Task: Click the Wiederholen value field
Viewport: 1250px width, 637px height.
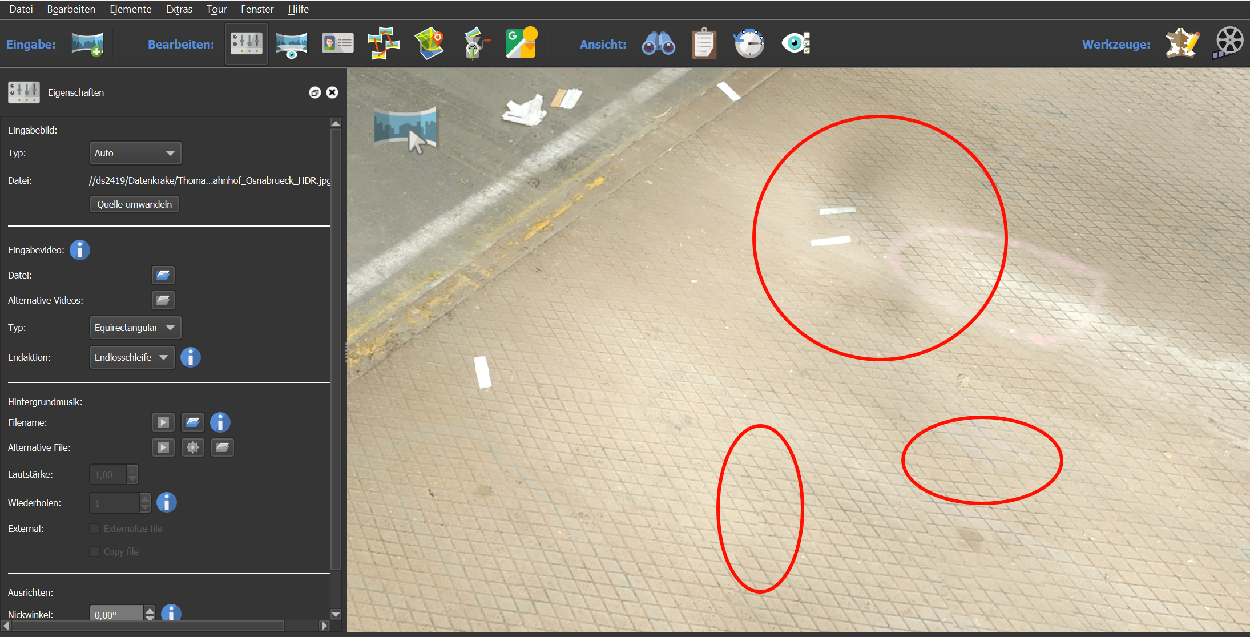Action: click(115, 503)
